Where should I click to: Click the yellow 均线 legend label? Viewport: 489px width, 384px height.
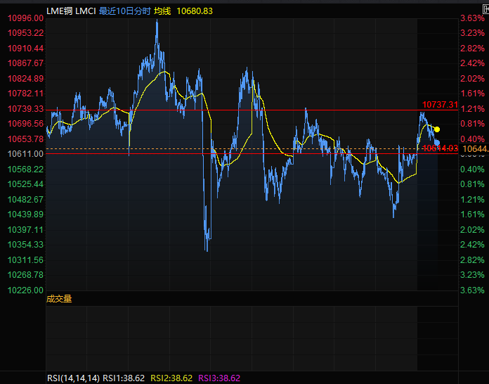(x=162, y=11)
